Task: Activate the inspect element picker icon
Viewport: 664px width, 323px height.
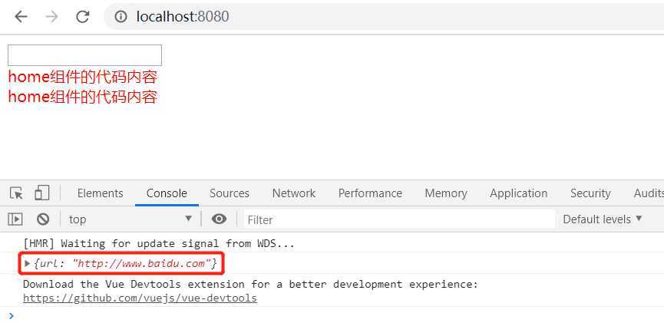Action: click(17, 193)
